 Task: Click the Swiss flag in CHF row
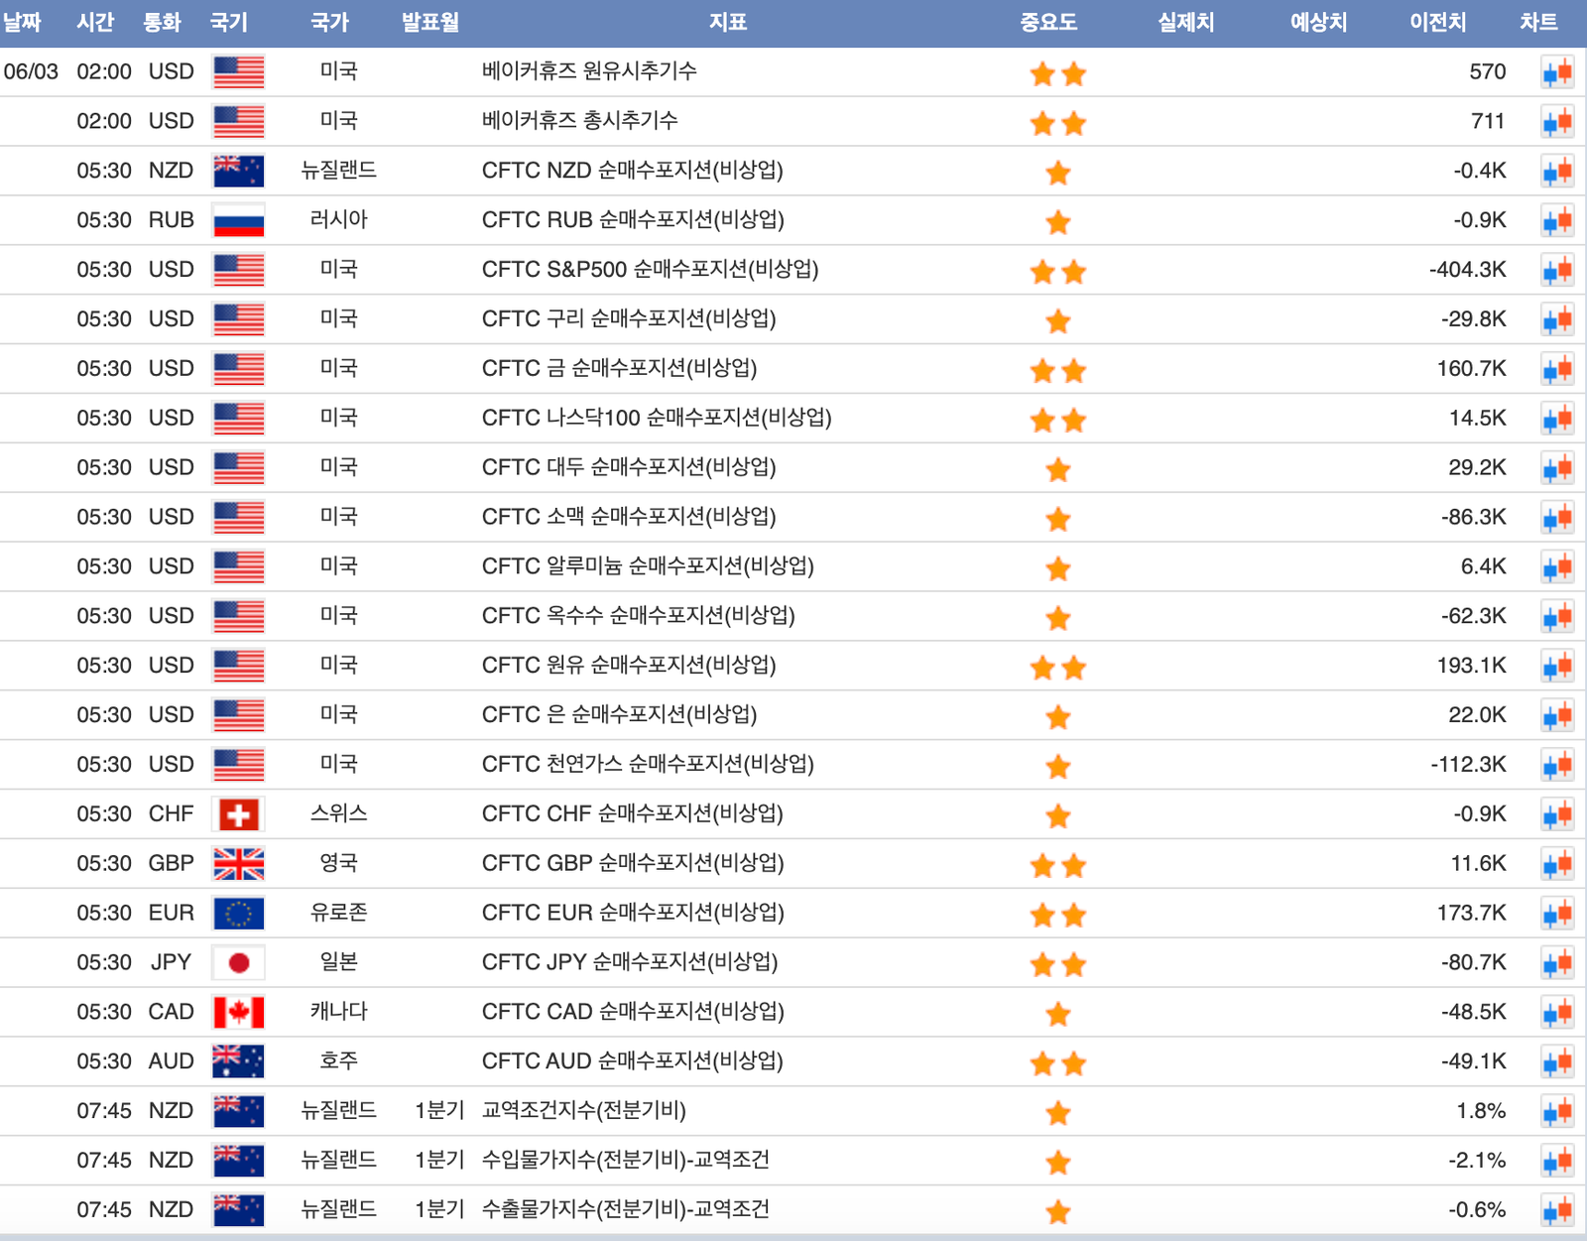click(238, 814)
